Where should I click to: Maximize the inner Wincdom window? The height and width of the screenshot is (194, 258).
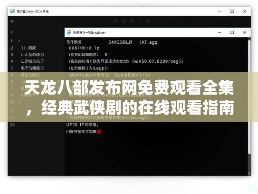point(232,32)
